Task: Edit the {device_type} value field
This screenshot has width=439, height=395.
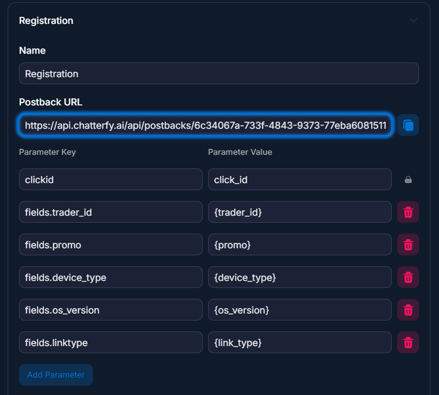Action: pos(300,278)
